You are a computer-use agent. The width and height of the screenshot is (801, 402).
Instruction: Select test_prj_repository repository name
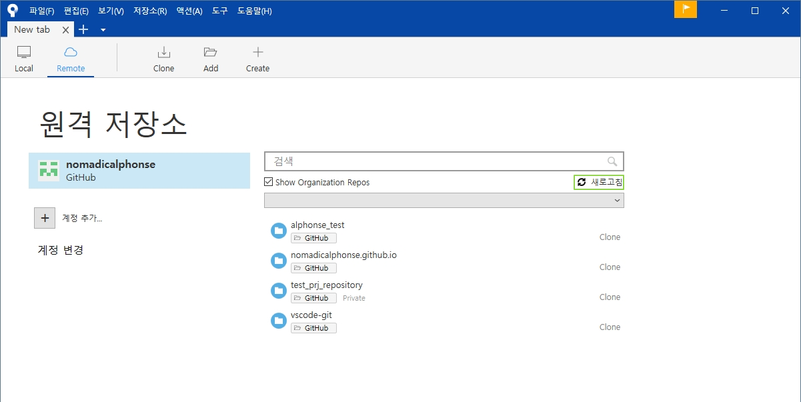point(327,285)
